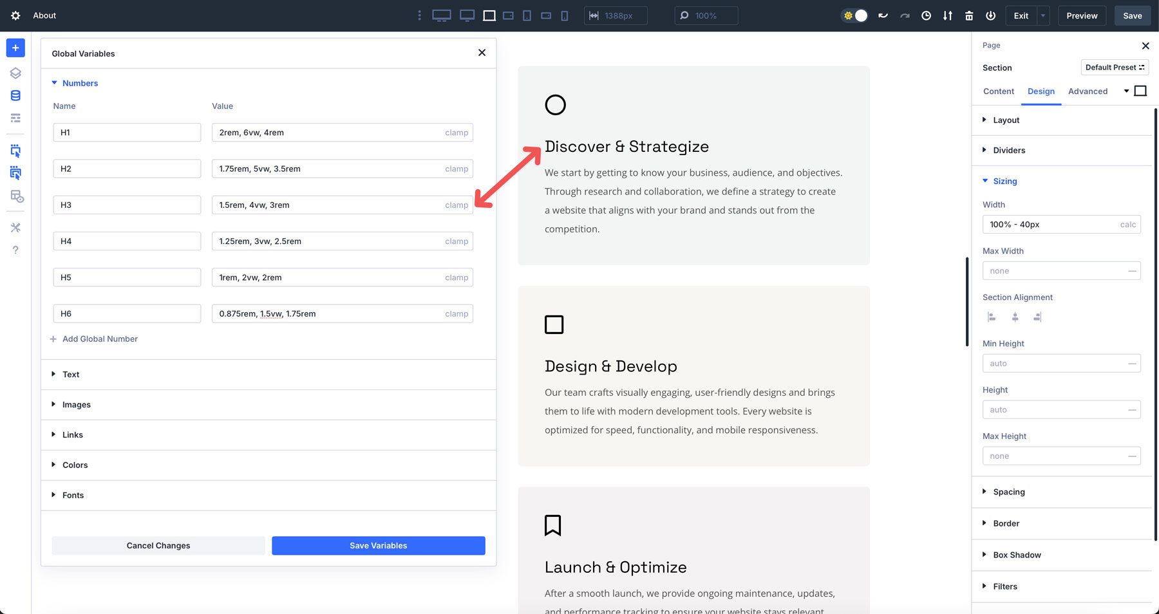
Task: Click the trash delete icon
Action: (970, 15)
